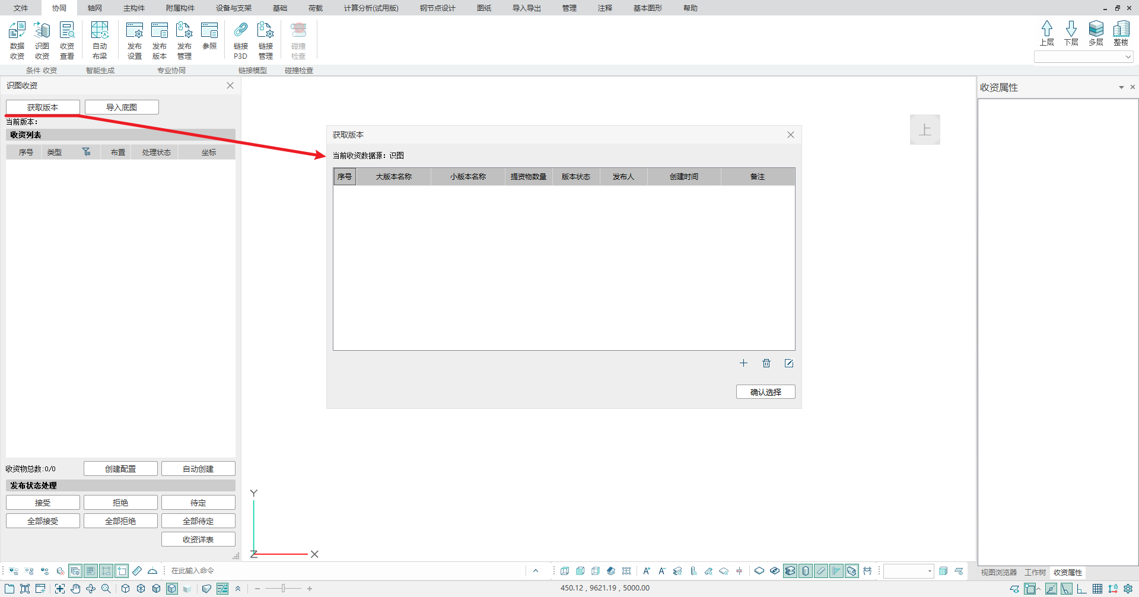Toggle the highlighted flag-shaped component filter
Screen dimensions: 1139x597
pos(836,571)
